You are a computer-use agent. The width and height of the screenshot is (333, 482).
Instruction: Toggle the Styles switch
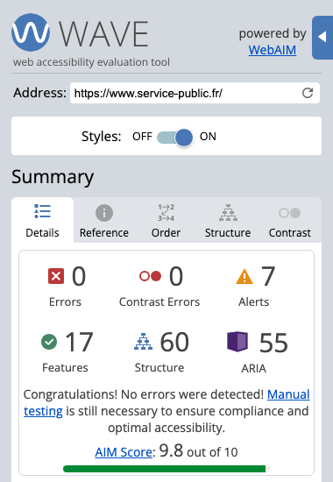174,137
